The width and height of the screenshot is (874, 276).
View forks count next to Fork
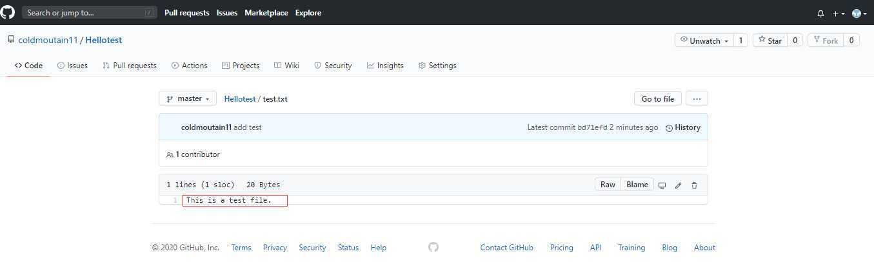coord(851,41)
